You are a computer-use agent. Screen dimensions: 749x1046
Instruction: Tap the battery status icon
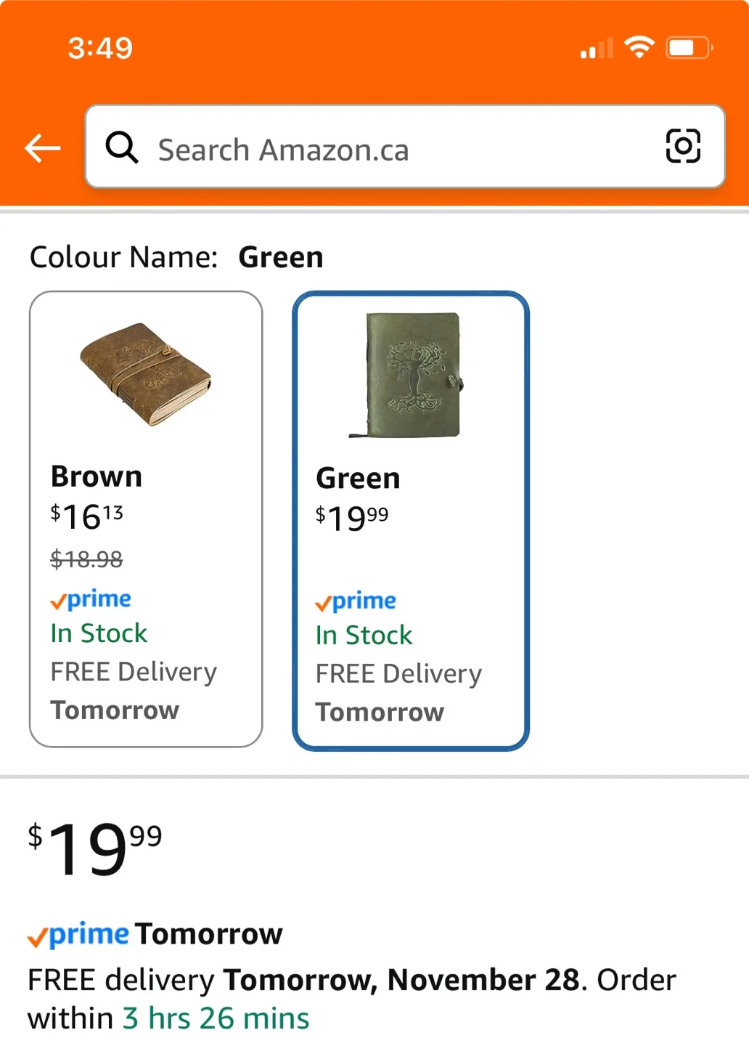coord(689,48)
